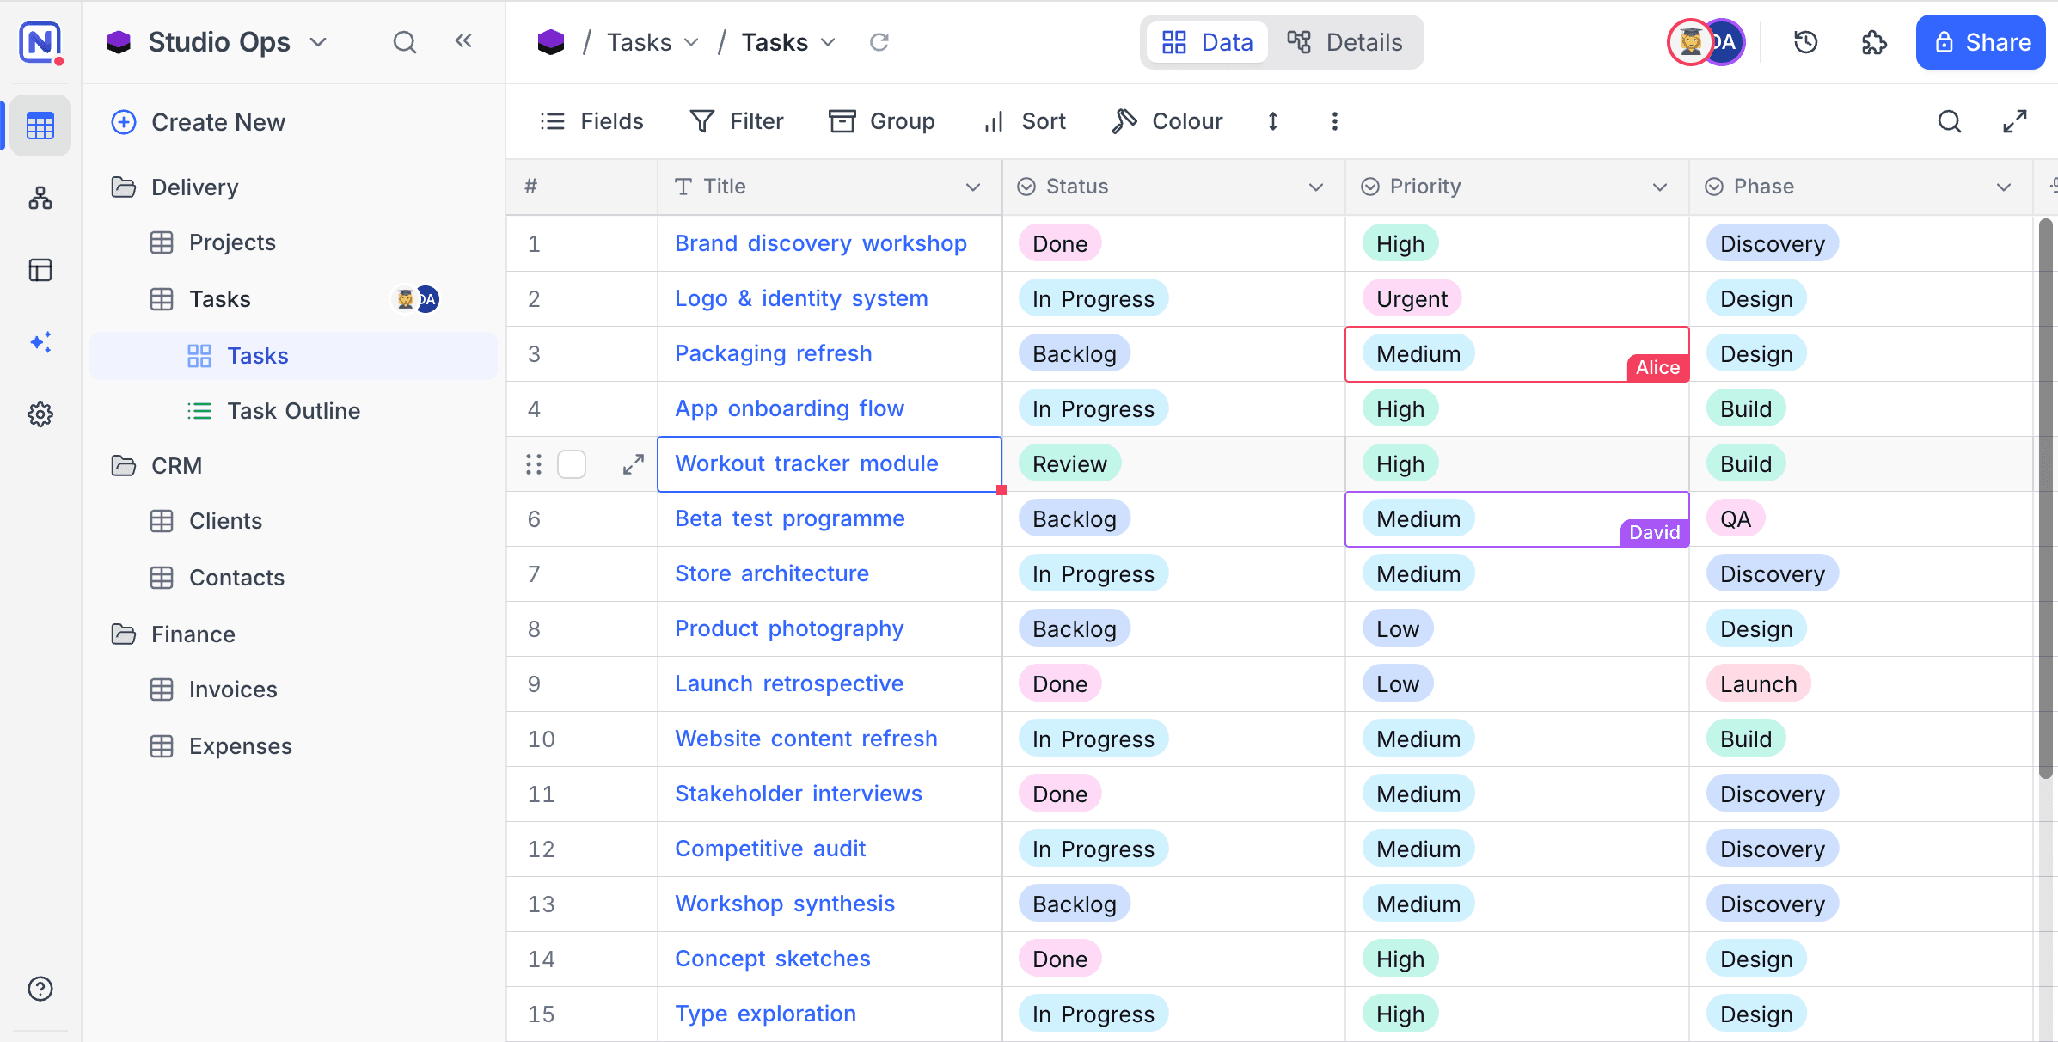Open the Brand discovery workshop link
The image size is (2058, 1042).
pyautogui.click(x=821, y=243)
